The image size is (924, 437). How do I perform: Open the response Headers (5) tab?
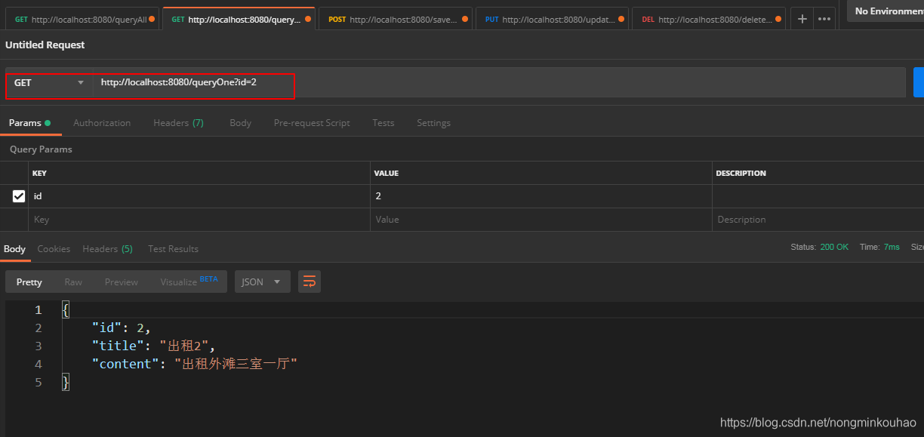coord(107,248)
